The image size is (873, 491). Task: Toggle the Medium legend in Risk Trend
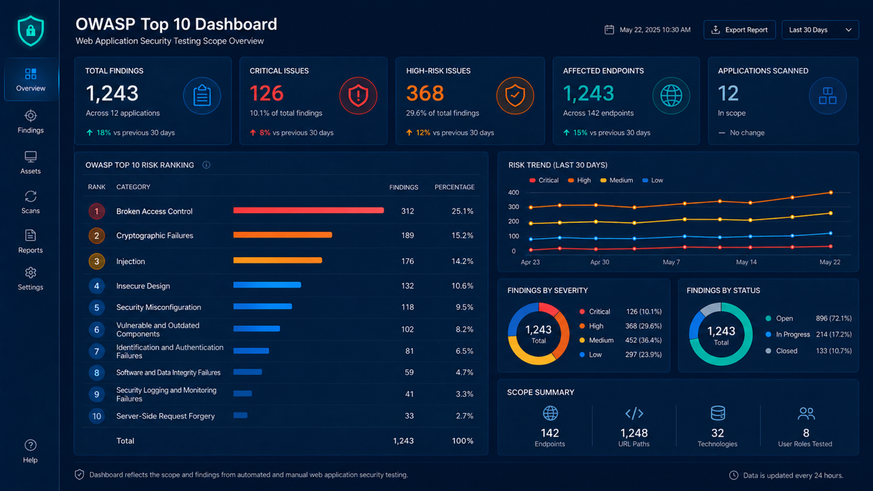[616, 180]
